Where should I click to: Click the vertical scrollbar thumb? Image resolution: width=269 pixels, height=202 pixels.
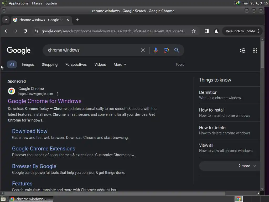[x=262, y=55]
